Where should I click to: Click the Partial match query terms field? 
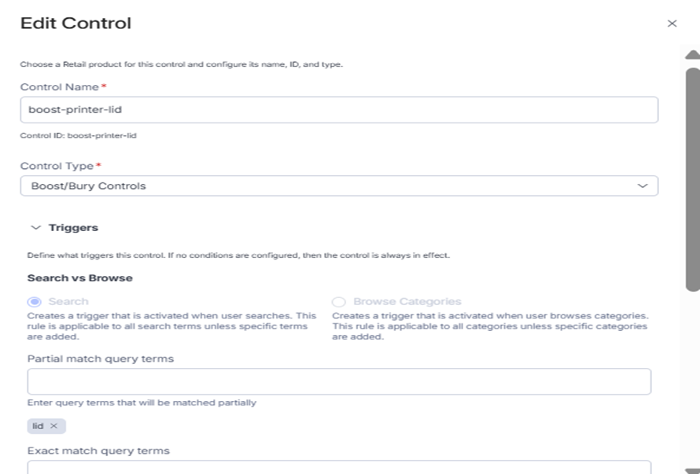(x=338, y=381)
